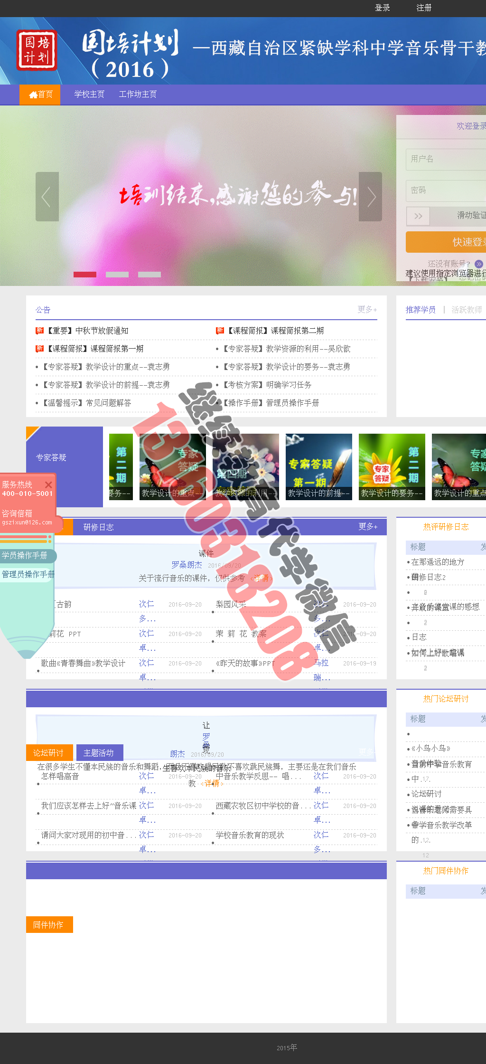Image resolution: width=486 pixels, height=1064 pixels.
Task: Open 我们应该怎样去上好"音乐课 forum post
Action: pos(88,806)
